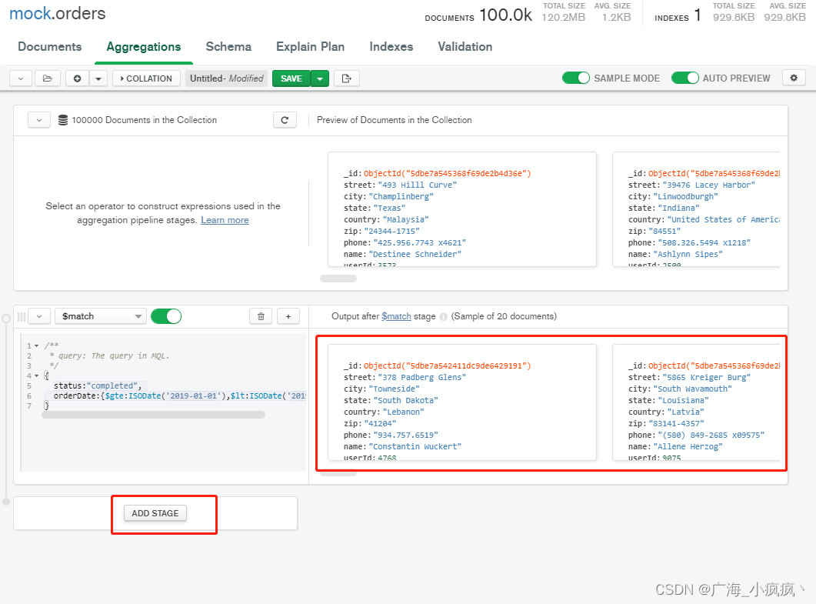The height and width of the screenshot is (604, 816).
Task: Fold the code comment at line 1
Action: click(36, 345)
